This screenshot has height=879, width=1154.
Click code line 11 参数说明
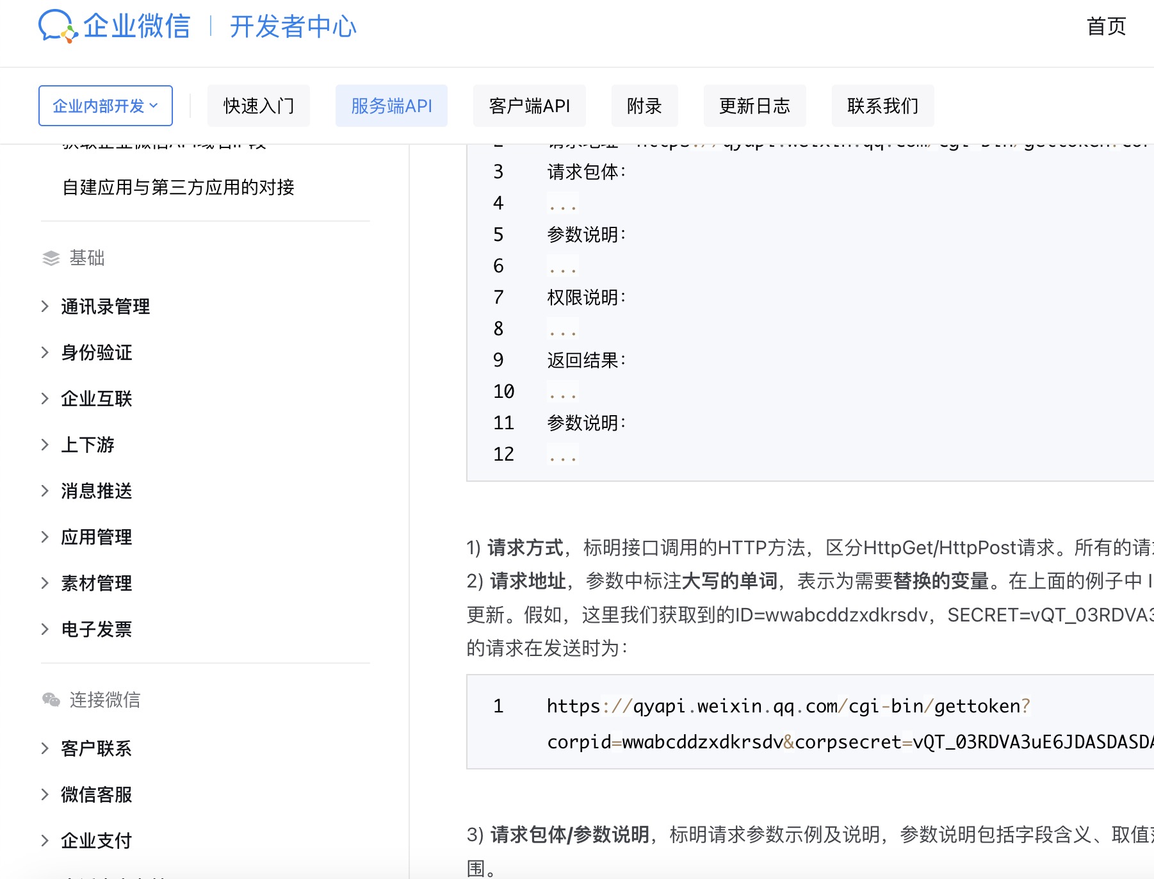coord(587,423)
